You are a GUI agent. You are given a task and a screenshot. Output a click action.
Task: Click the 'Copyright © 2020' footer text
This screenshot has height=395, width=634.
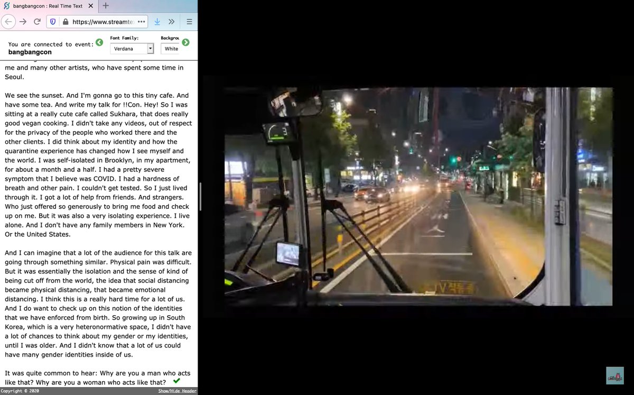tap(20, 391)
